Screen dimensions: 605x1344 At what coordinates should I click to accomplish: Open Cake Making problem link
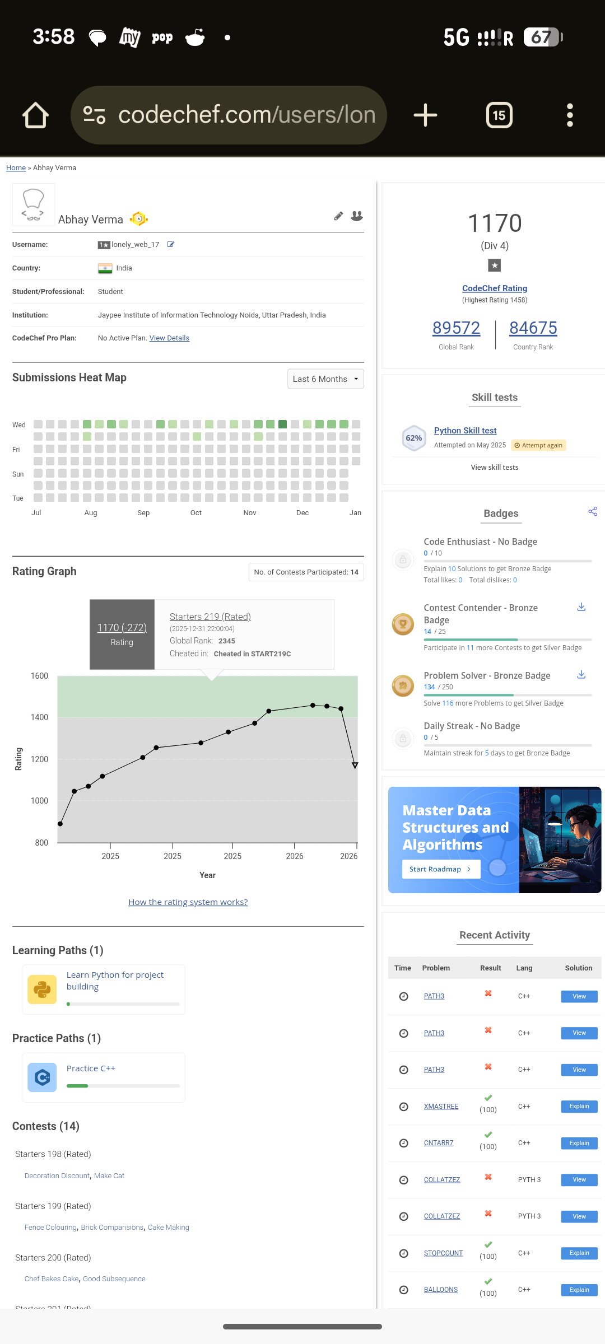coord(169,1228)
